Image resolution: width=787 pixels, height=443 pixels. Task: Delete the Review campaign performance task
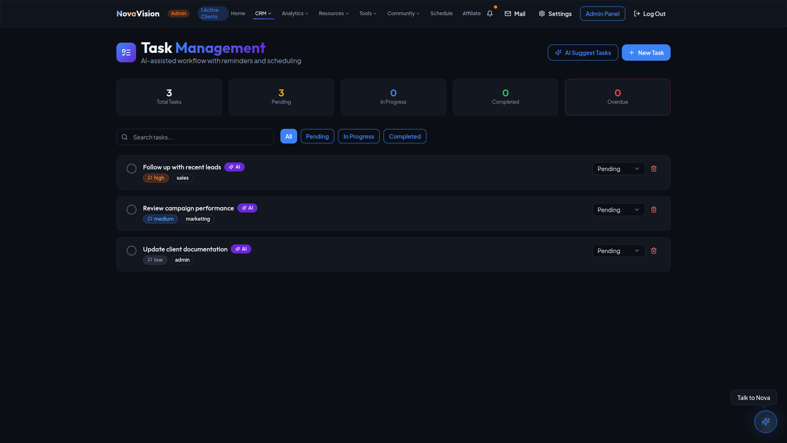click(x=654, y=210)
